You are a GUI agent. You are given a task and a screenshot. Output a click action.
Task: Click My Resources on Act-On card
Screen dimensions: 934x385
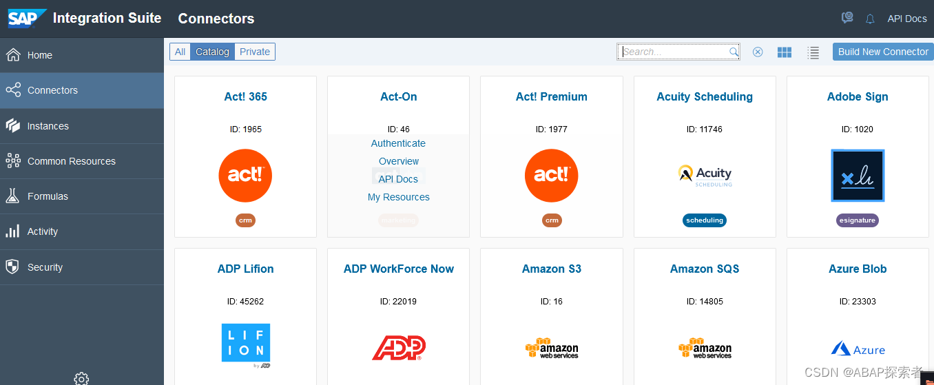pos(399,197)
